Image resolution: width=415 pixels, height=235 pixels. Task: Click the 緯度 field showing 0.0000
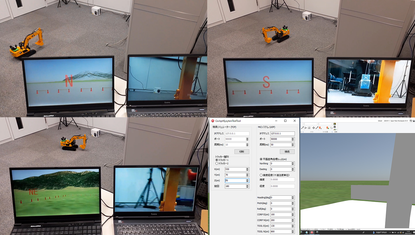(282, 180)
